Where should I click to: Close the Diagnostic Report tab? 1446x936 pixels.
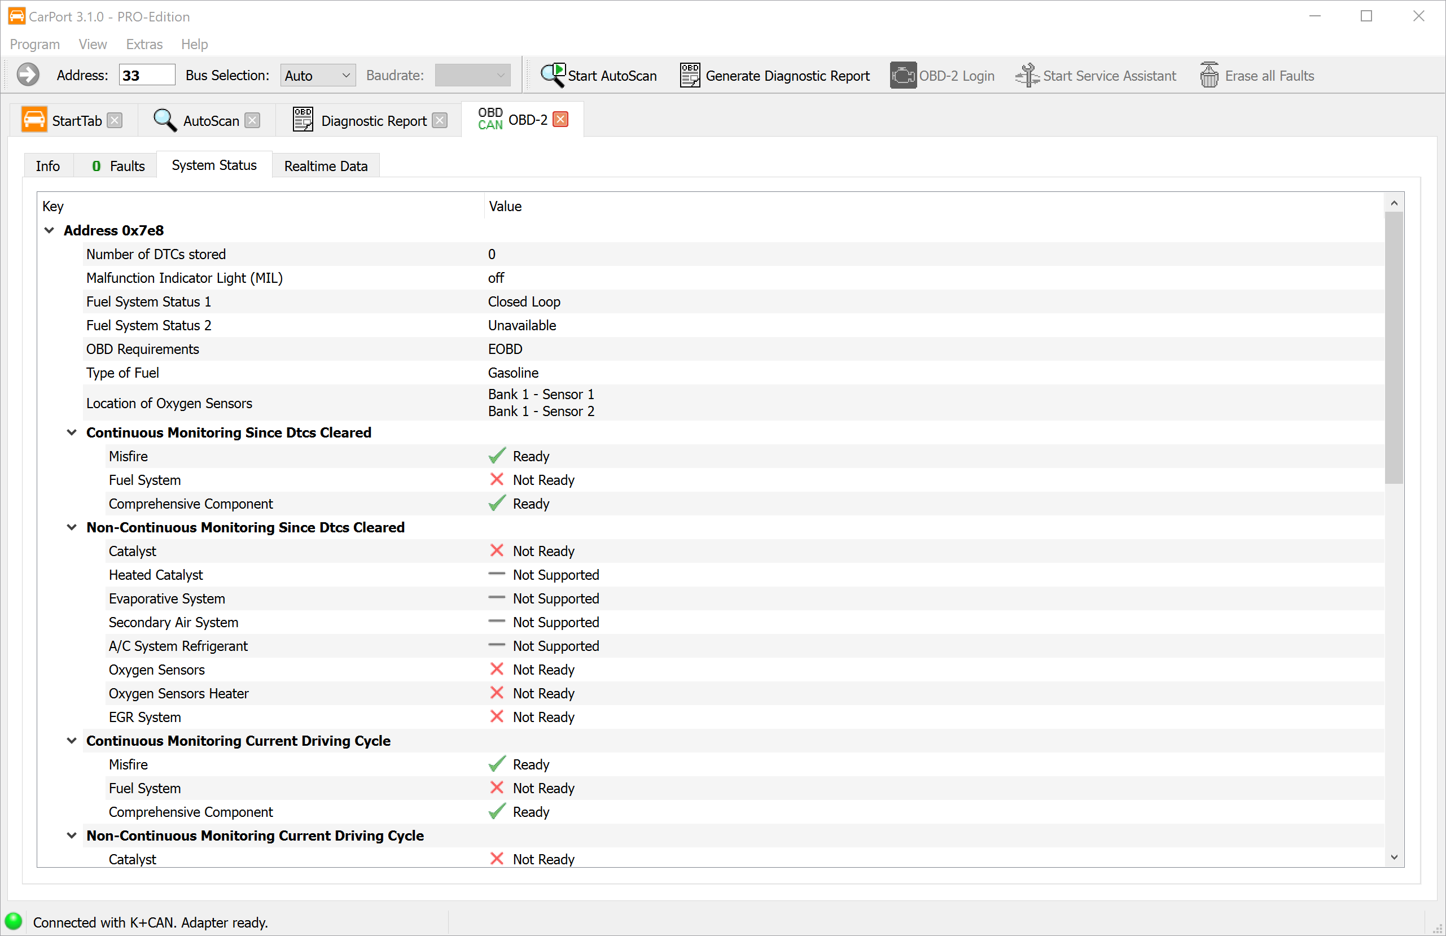pyautogui.click(x=440, y=120)
